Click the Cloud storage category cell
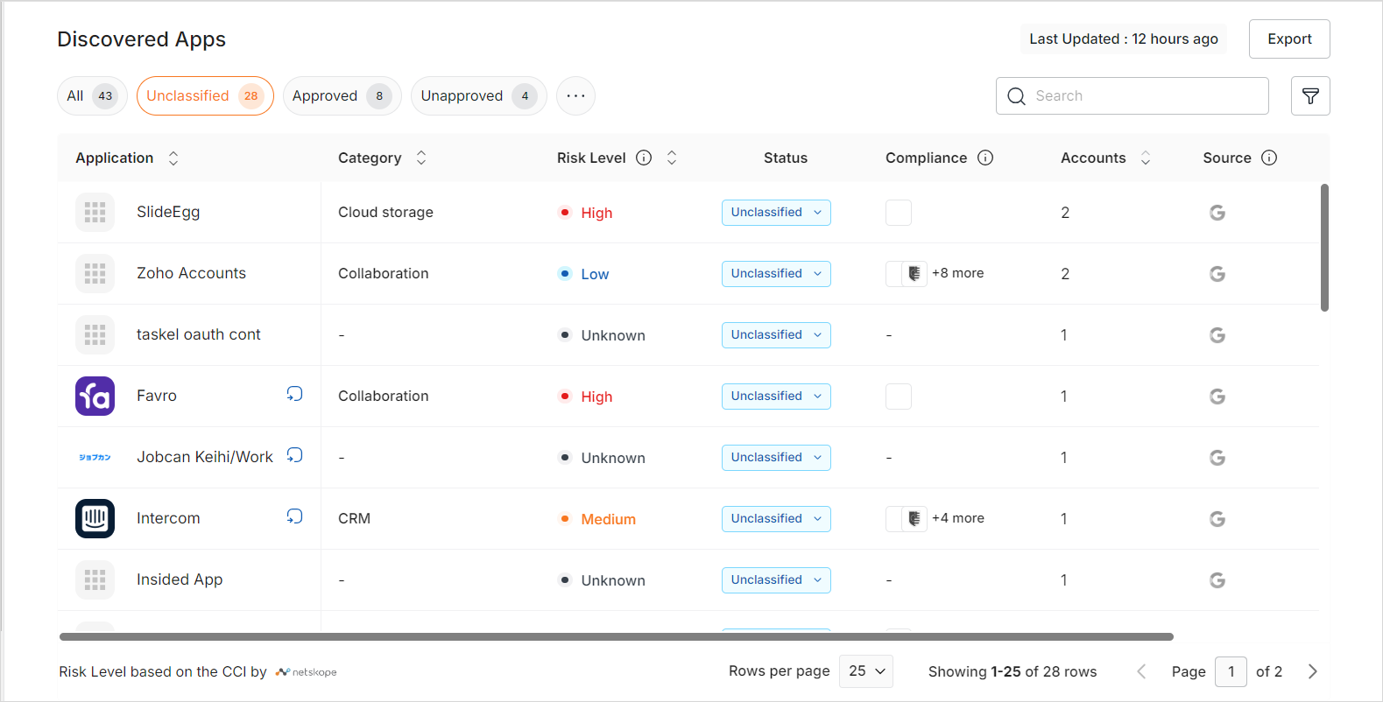 [385, 212]
